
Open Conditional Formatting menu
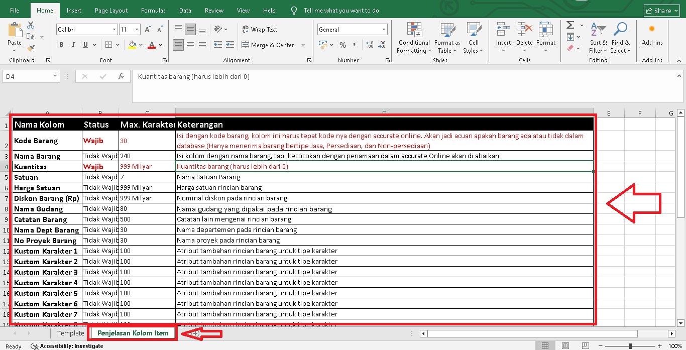413,38
